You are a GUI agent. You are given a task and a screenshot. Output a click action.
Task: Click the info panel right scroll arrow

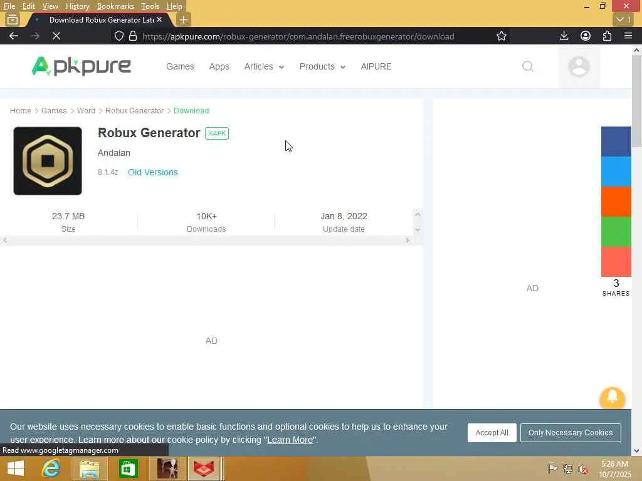point(408,240)
